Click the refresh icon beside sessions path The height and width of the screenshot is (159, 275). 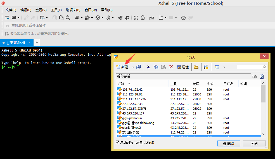tap(262, 76)
